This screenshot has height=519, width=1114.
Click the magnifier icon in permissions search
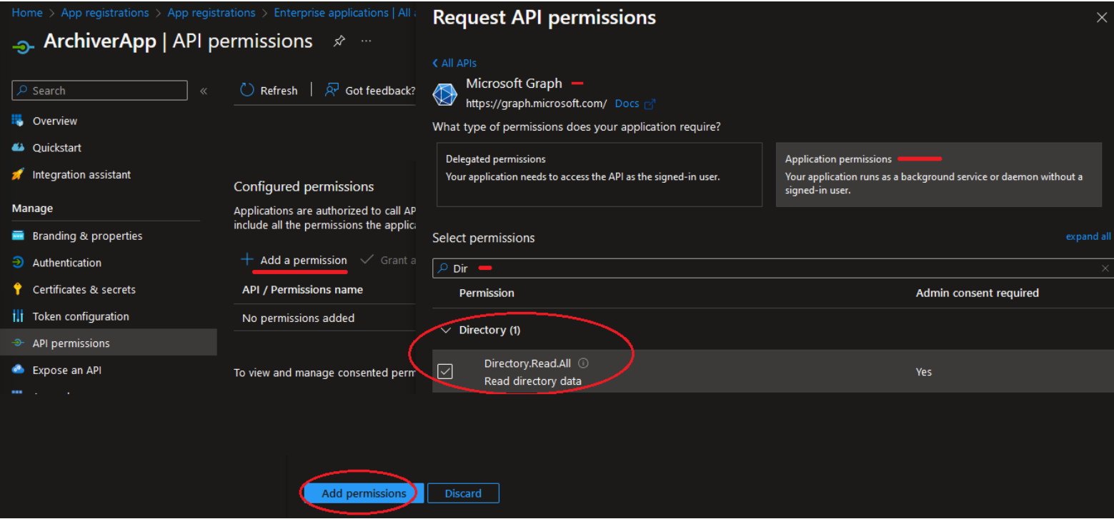tap(442, 268)
